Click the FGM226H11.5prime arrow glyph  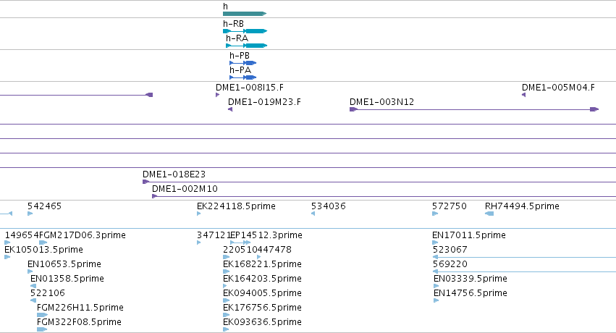tap(42, 315)
